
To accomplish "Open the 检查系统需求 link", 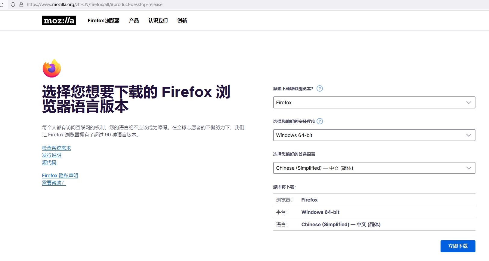I will coord(57,148).
